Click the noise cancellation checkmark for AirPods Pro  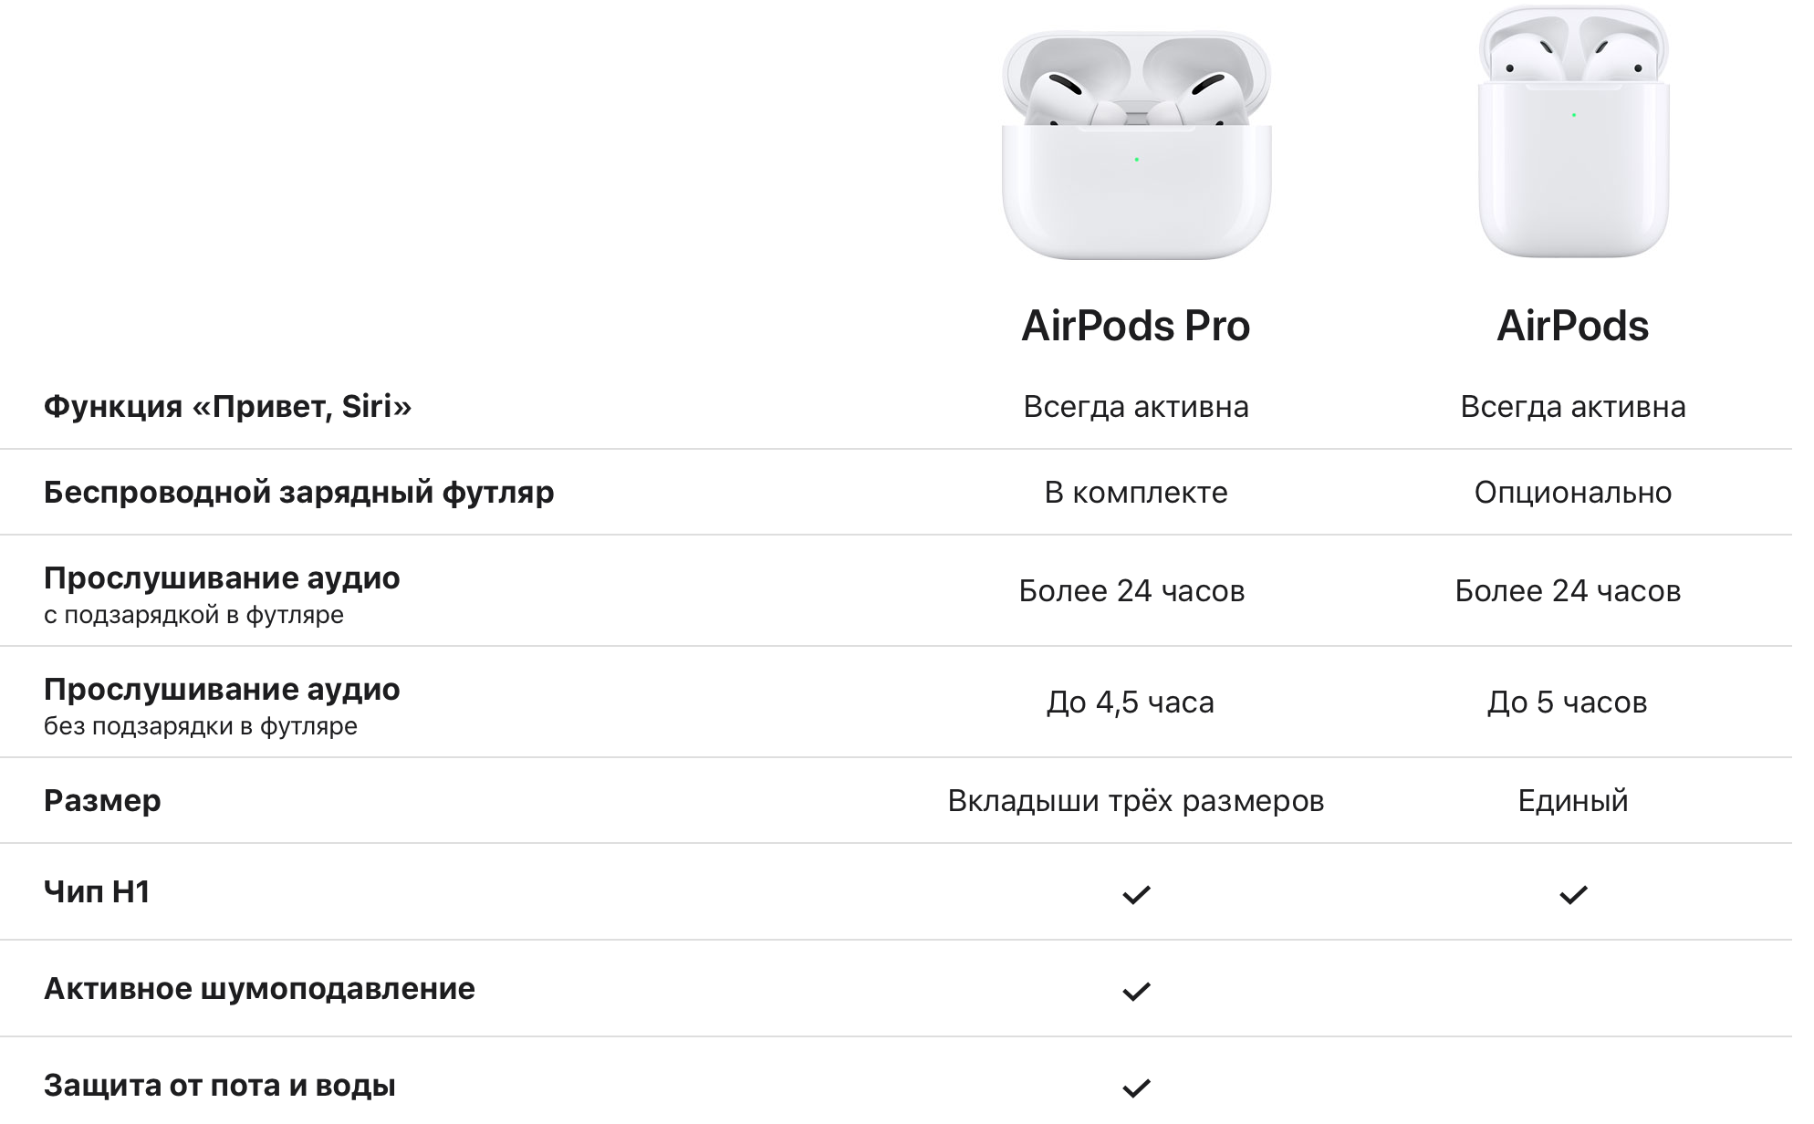[1136, 992]
